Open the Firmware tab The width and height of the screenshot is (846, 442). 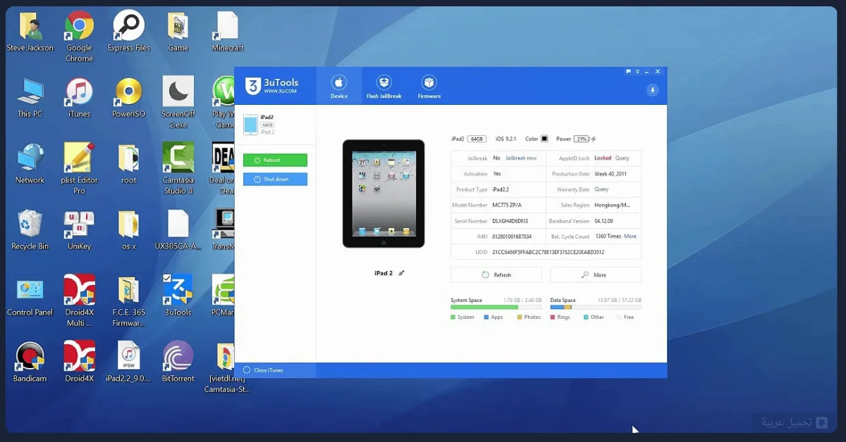(429, 87)
